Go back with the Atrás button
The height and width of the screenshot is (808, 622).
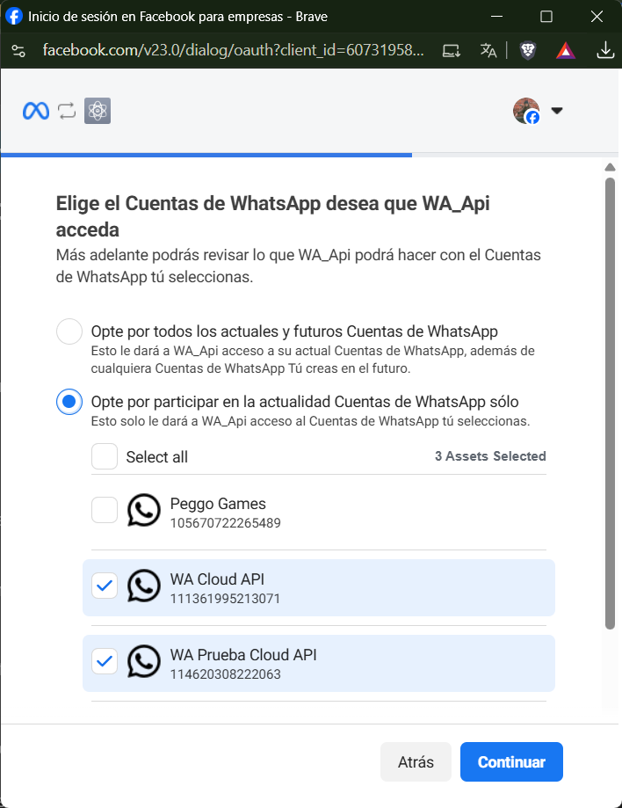[x=416, y=762]
